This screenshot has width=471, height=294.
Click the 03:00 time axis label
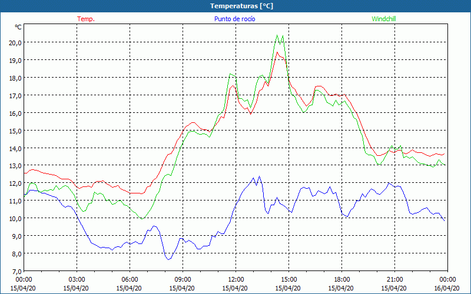[x=77, y=280]
